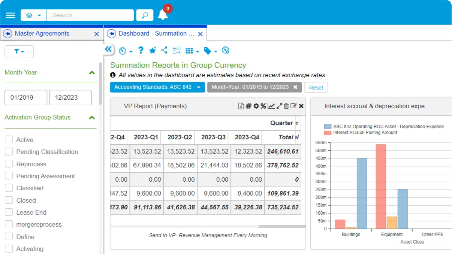452x254 pixels.
Task: Toggle percent view in VP Report
Action: pyautogui.click(x=263, y=106)
